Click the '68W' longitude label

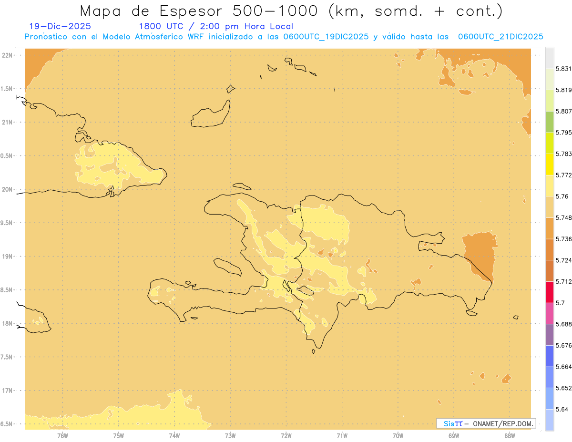(x=510, y=435)
